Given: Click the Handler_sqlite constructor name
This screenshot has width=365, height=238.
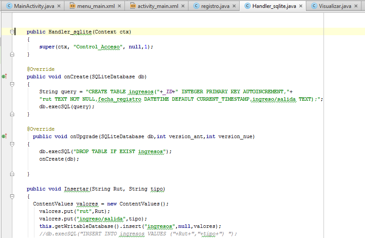Looking at the screenshot, I should tap(70, 32).
